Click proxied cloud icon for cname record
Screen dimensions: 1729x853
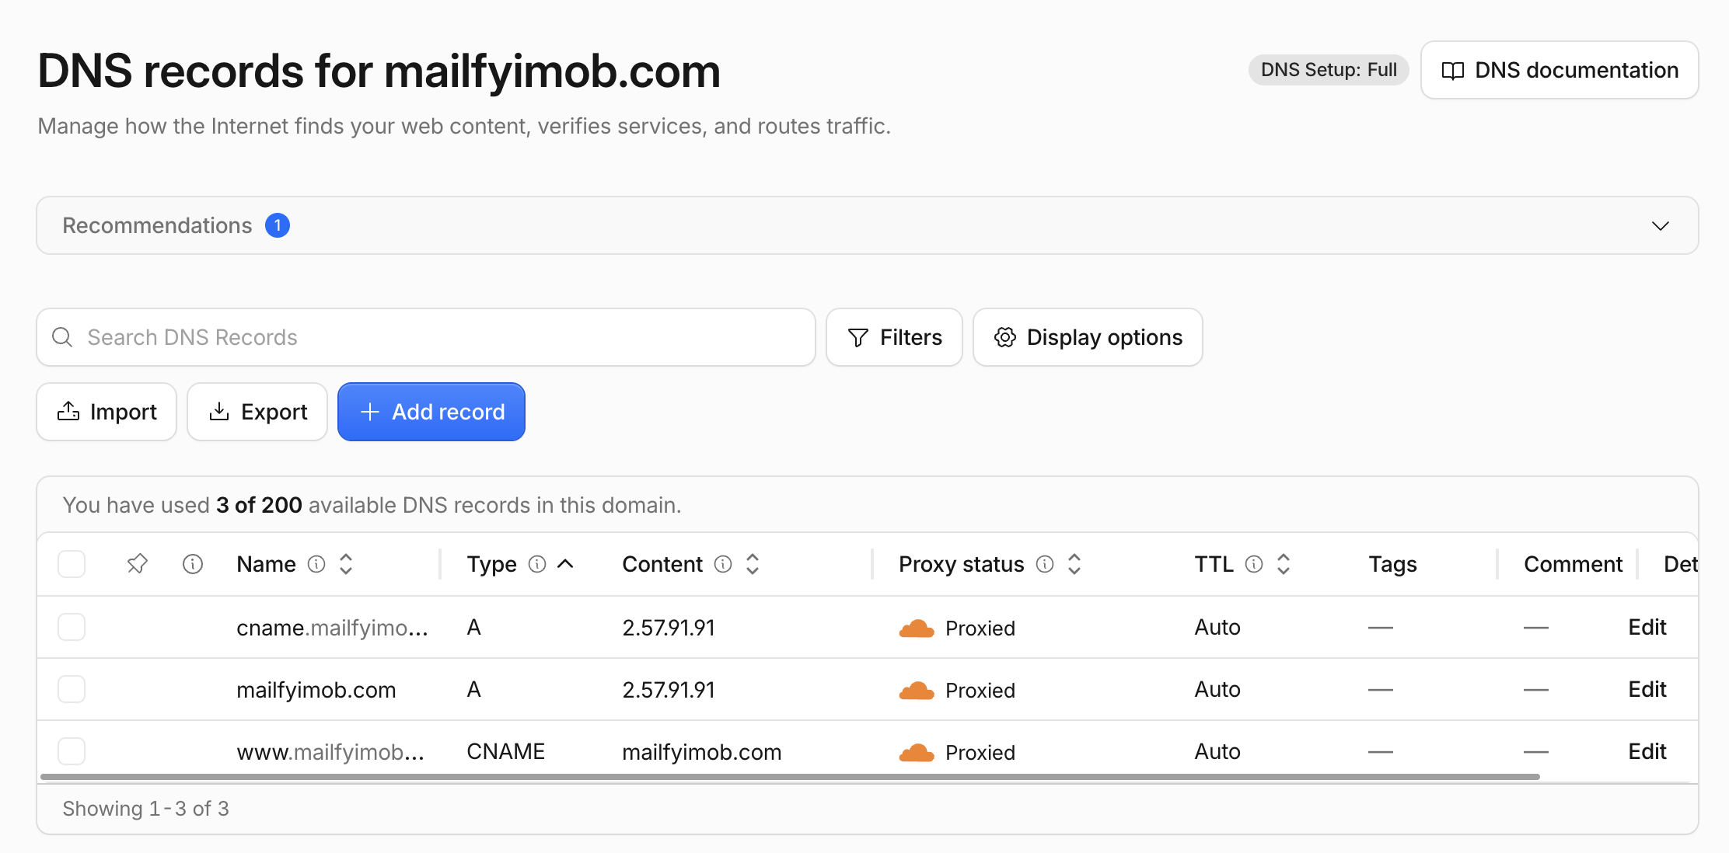point(917,628)
